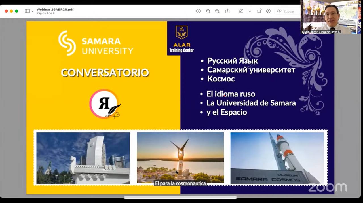Select the speaker video thumbnail
The width and height of the screenshot is (363, 203).
[x=331, y=17]
